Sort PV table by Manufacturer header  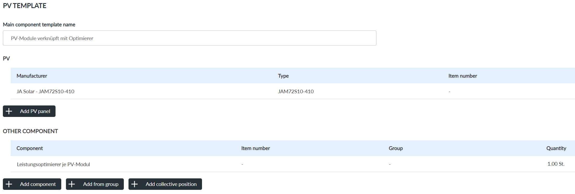[x=32, y=76]
